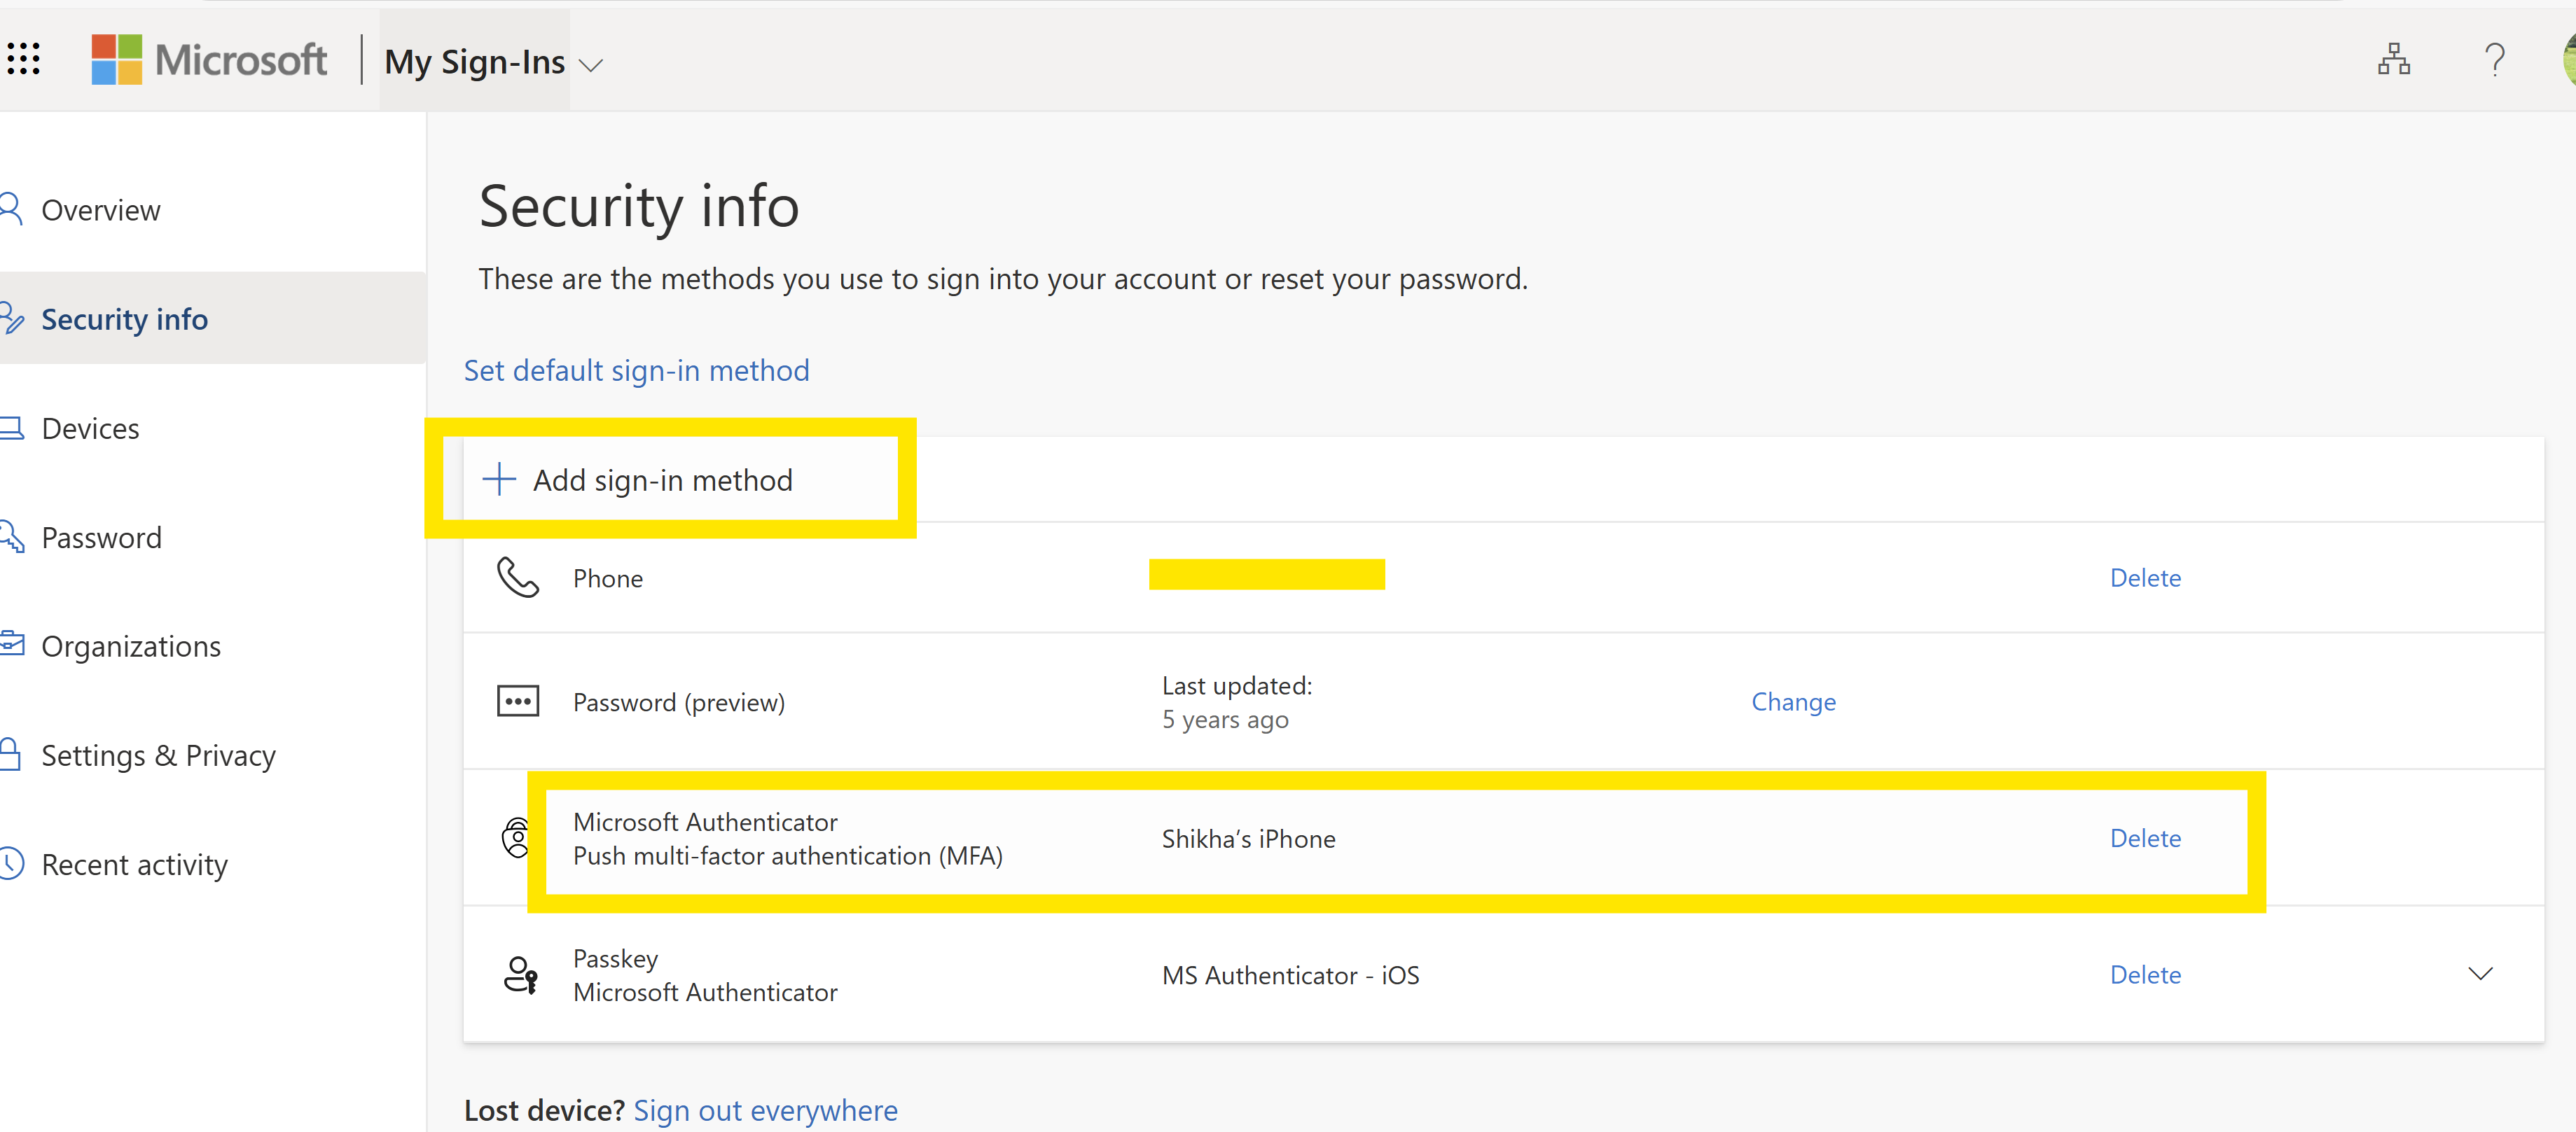Select Settings & Privacy from sidebar
Image resolution: width=2576 pixels, height=1132 pixels.
pos(158,755)
